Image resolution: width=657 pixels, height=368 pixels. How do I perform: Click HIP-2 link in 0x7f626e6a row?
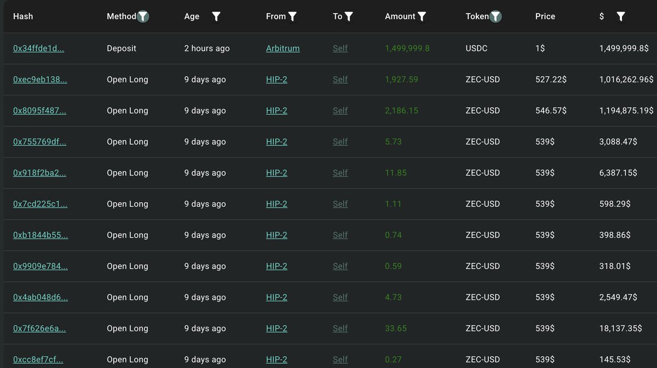tap(276, 329)
